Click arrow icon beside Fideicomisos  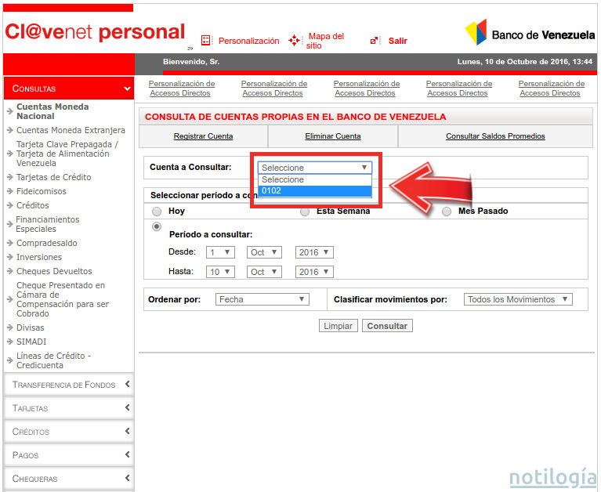pos(10,191)
